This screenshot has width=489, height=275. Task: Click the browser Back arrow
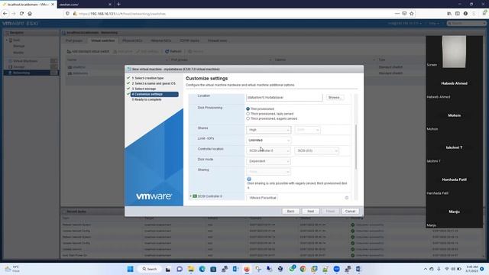[5, 14]
